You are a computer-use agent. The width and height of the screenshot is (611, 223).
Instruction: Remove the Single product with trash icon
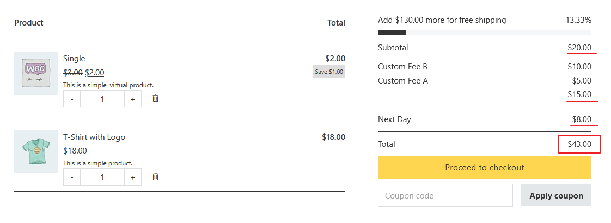[x=156, y=99]
